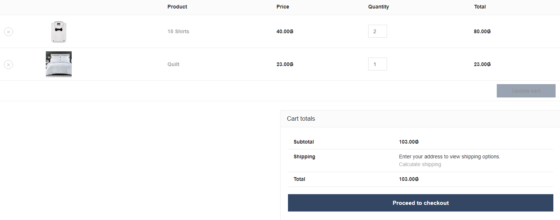The height and width of the screenshot is (220, 560).
Task: Open the 15 Shirts product link
Action: pyautogui.click(x=178, y=32)
